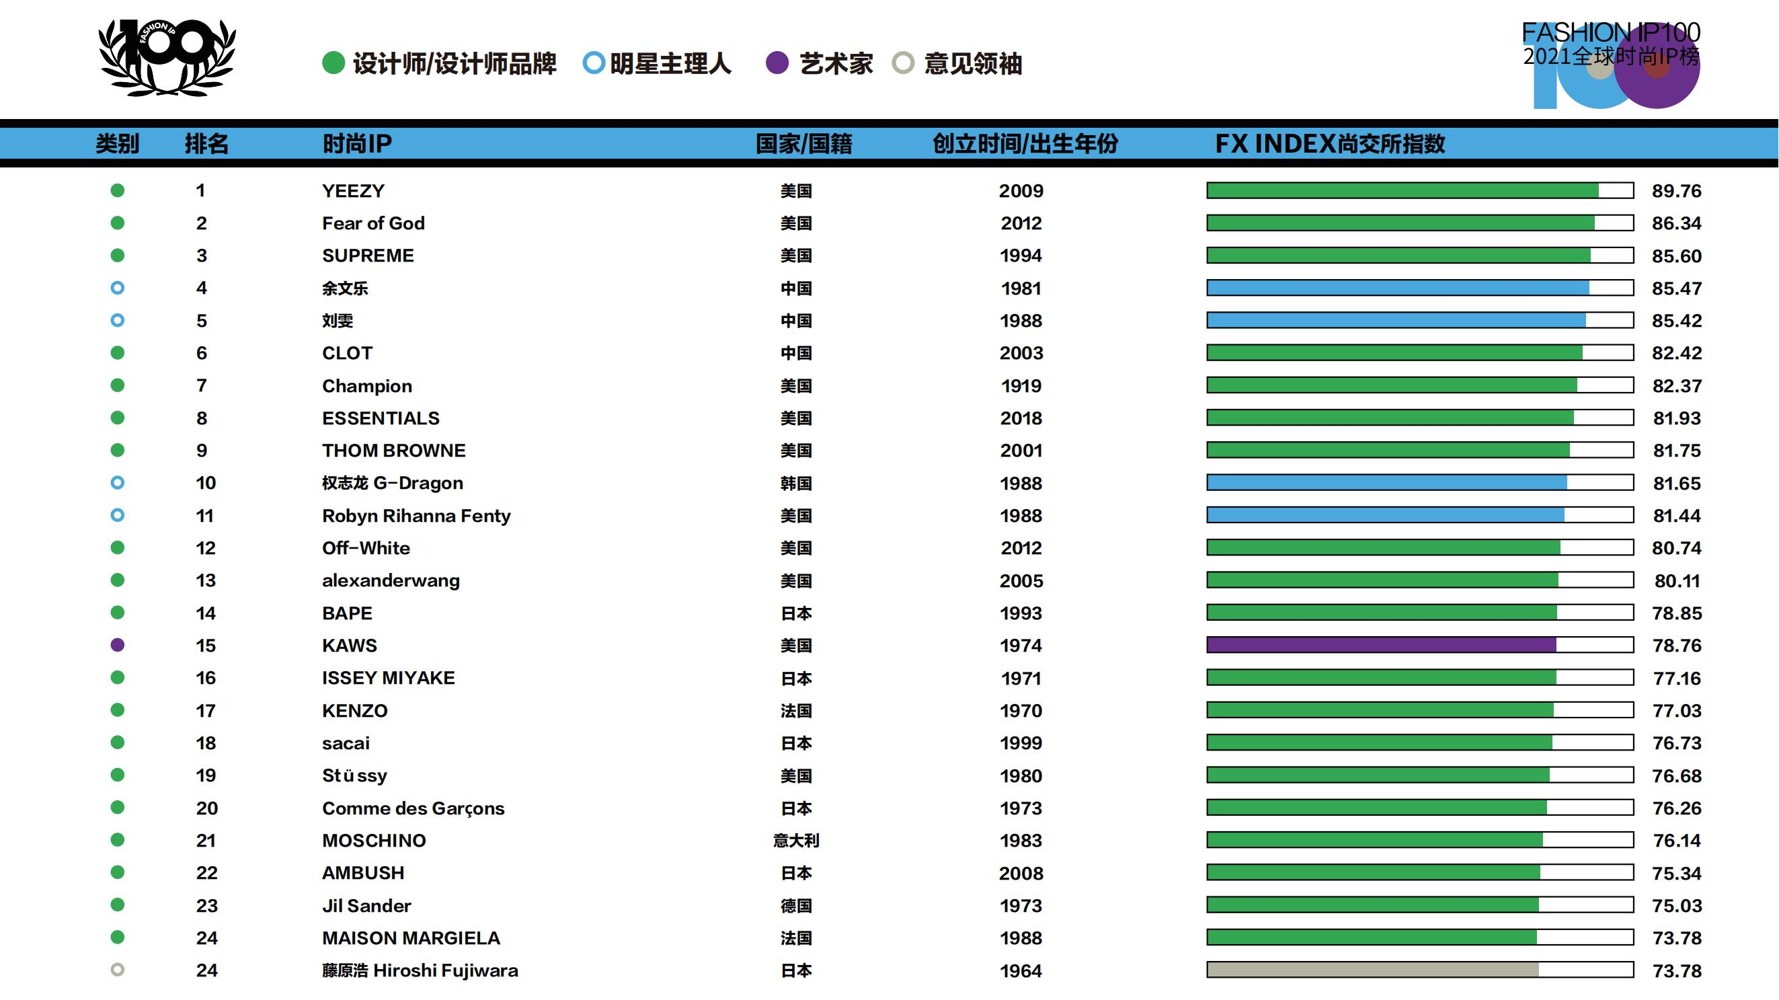Click the blue celebrity director legend ring
1779x1000 pixels.
click(593, 63)
